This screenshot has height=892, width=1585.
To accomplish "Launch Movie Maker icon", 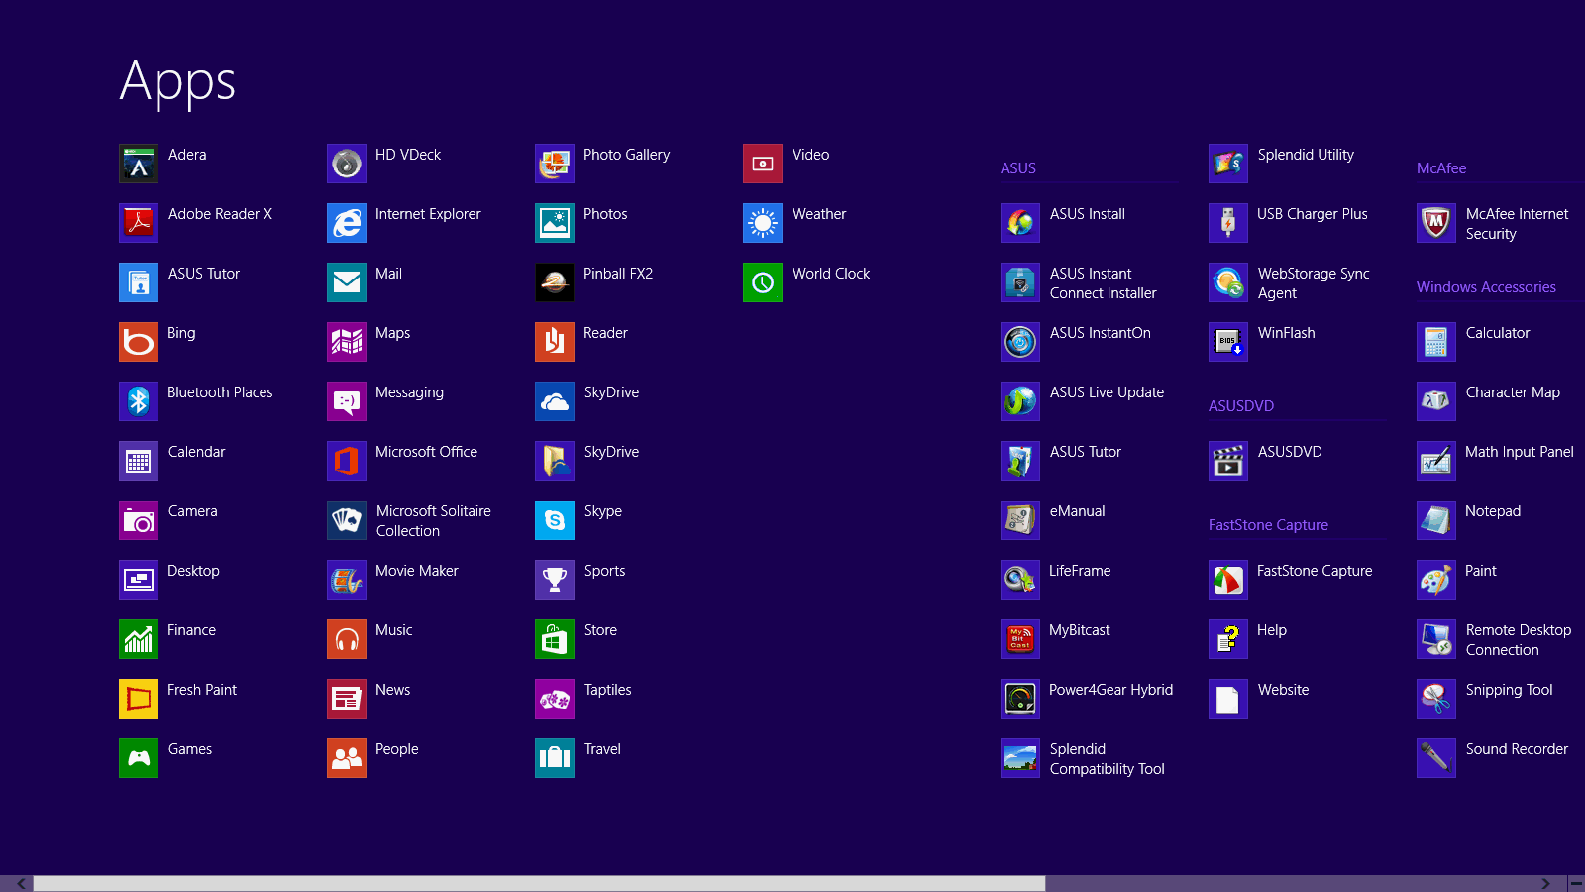I will pos(347,580).
